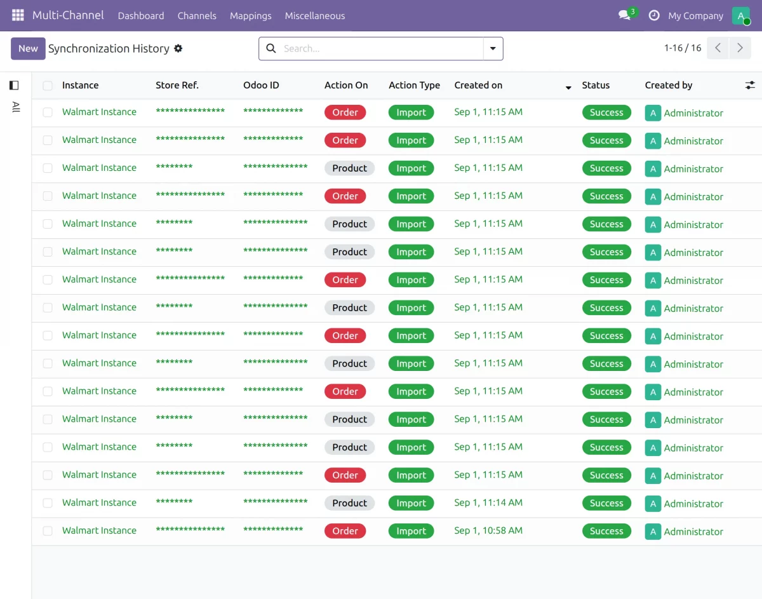Open the Mappings menu
762x599 pixels.
[251, 16]
